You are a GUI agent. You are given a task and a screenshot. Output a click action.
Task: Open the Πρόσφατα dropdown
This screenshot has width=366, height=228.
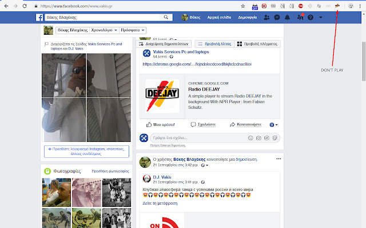click(133, 30)
